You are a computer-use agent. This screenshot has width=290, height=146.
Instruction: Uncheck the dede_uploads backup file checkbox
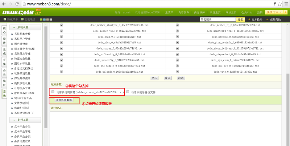(x=62, y=72)
